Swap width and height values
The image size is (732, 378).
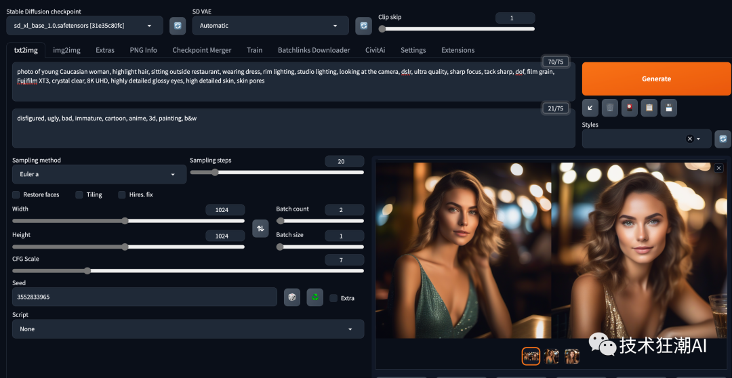260,228
